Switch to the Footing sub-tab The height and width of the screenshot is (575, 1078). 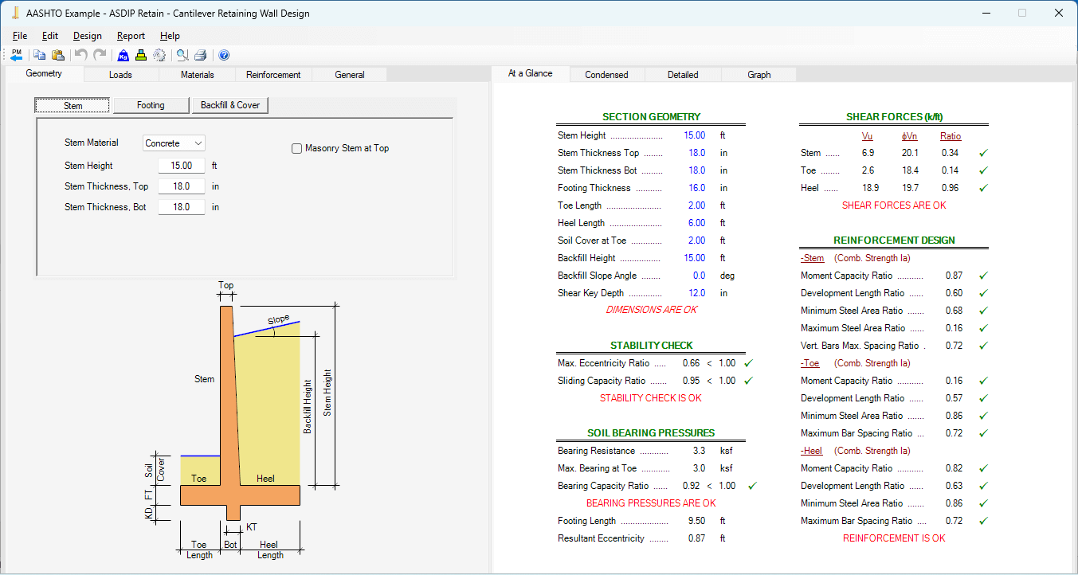pos(151,104)
